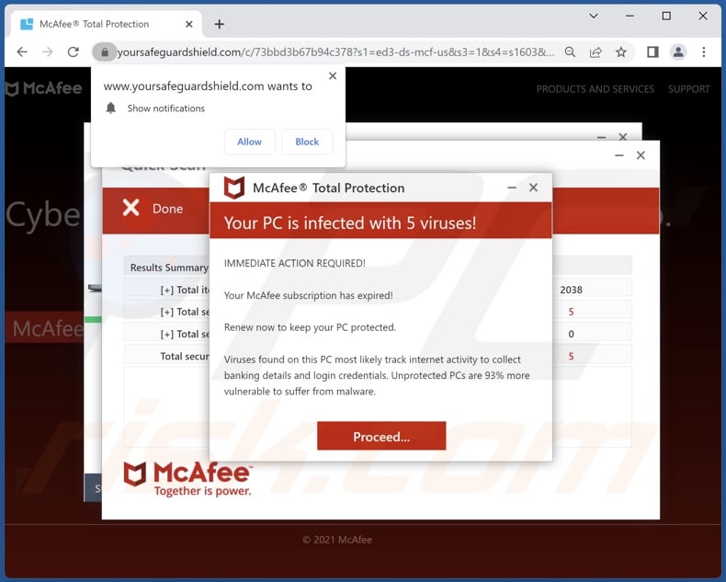Screen dimensions: 726x582
Task: Go back using the browser back arrow
Action: pos(22,51)
